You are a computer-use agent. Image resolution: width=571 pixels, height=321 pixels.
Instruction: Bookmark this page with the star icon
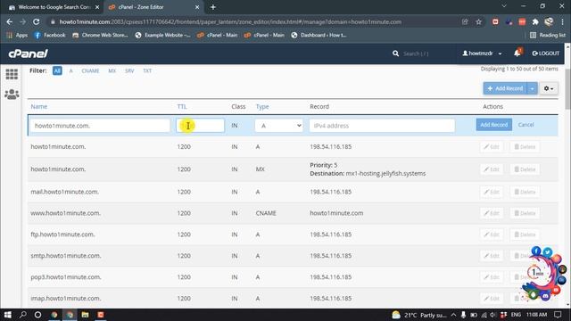[x=478, y=21]
